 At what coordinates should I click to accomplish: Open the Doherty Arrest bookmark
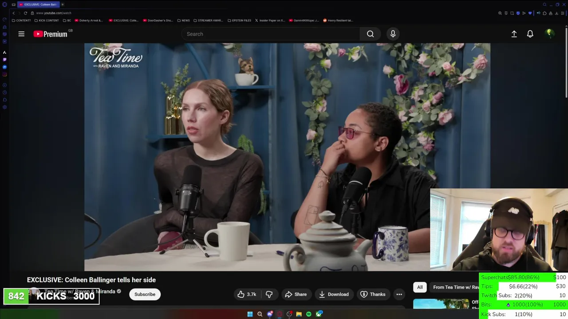coord(89,20)
